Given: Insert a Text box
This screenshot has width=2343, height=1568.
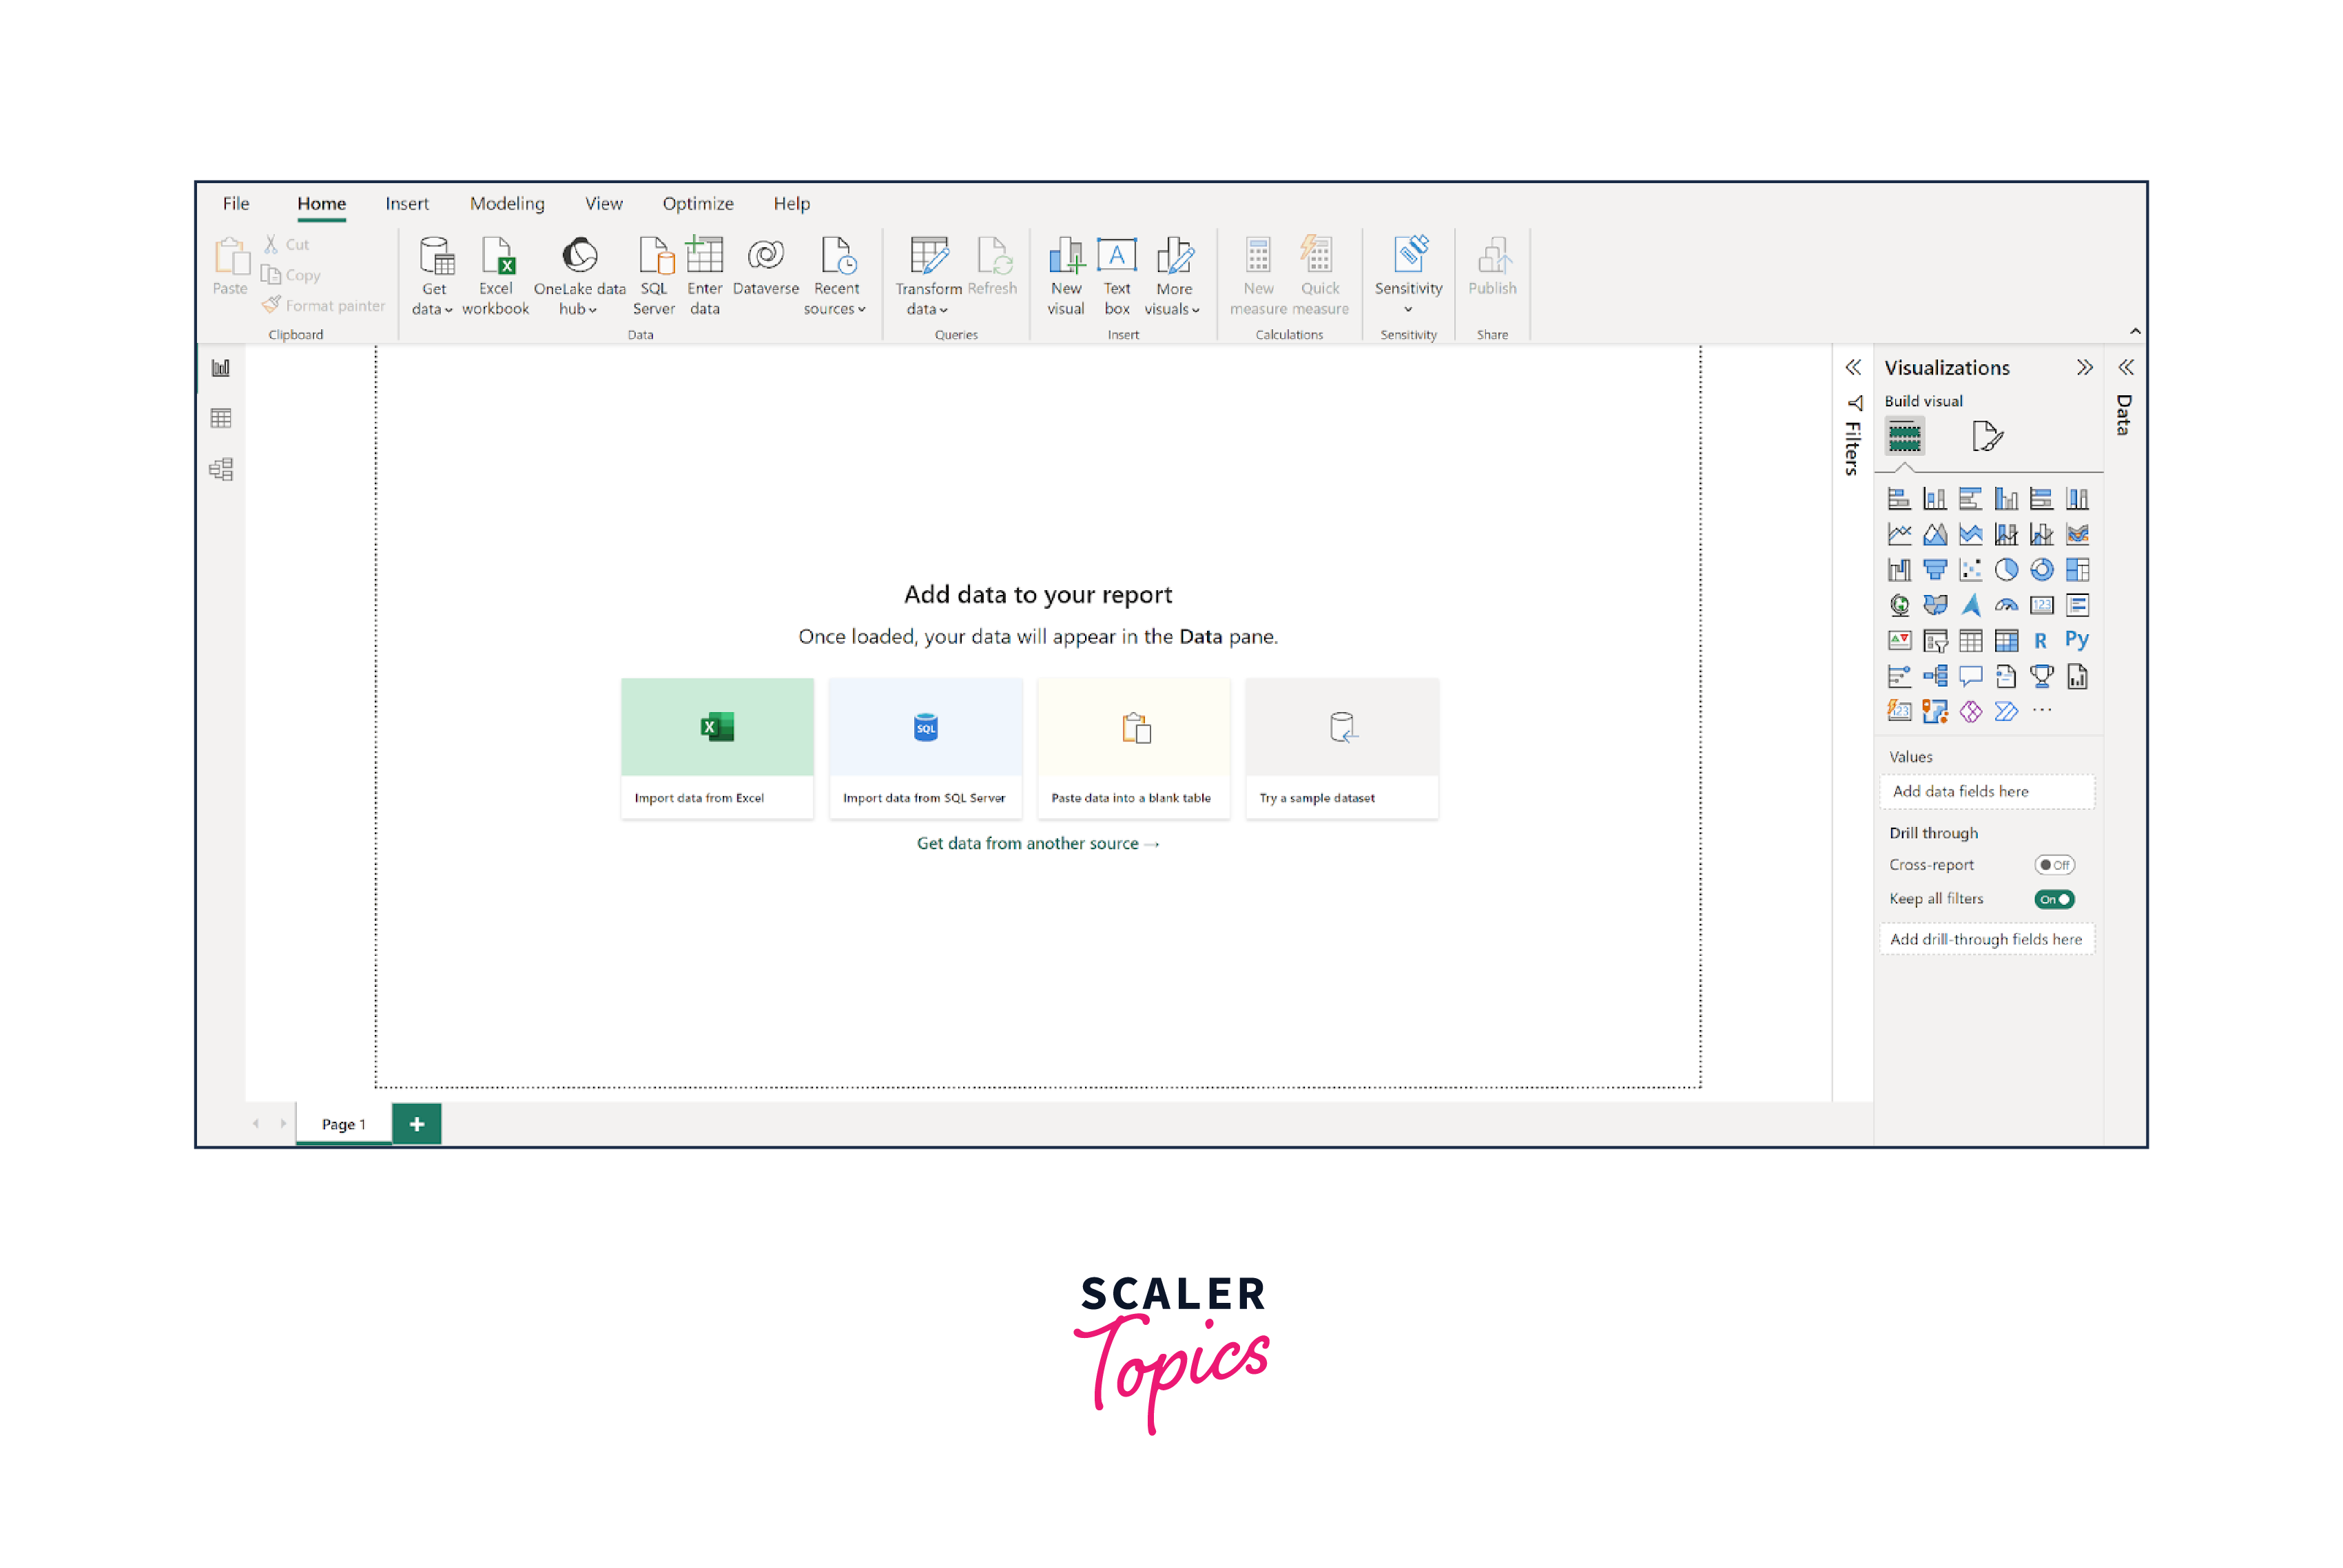Looking at the screenshot, I should [1117, 257].
